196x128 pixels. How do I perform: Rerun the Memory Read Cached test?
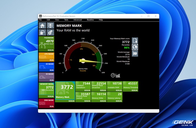click(87, 101)
